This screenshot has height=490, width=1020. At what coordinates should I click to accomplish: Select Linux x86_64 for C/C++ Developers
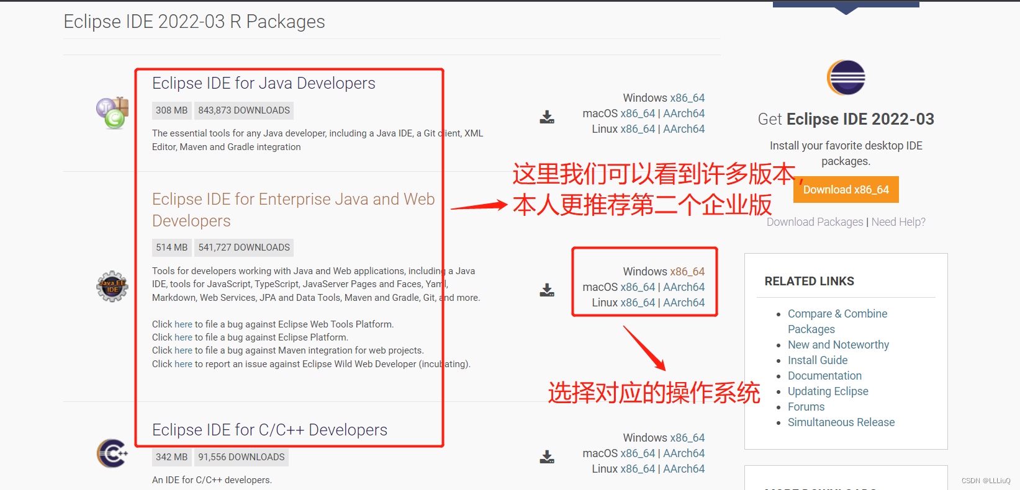pyautogui.click(x=638, y=469)
